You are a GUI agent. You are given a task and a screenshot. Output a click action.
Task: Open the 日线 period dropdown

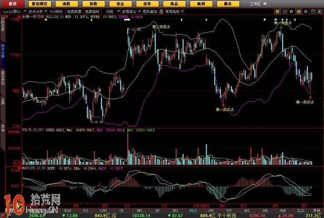pos(119,12)
